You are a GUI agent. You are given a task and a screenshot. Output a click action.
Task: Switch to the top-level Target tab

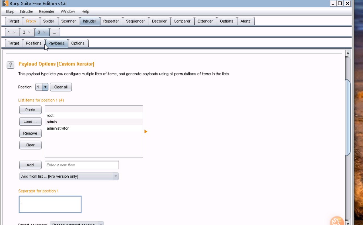pyautogui.click(x=14, y=21)
